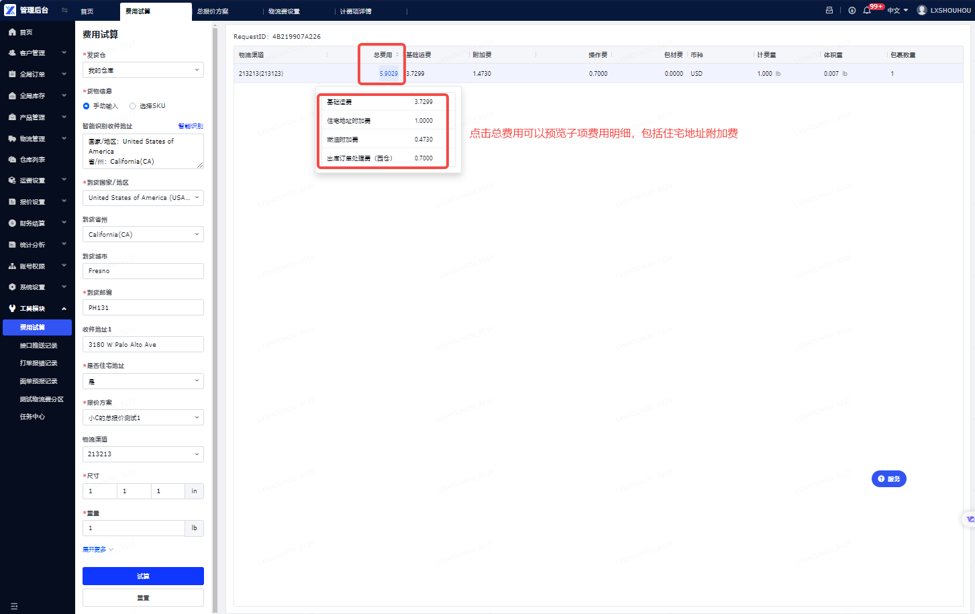
Task: Click the 运费设置 icon in sidebar
Action: [x=12, y=181]
